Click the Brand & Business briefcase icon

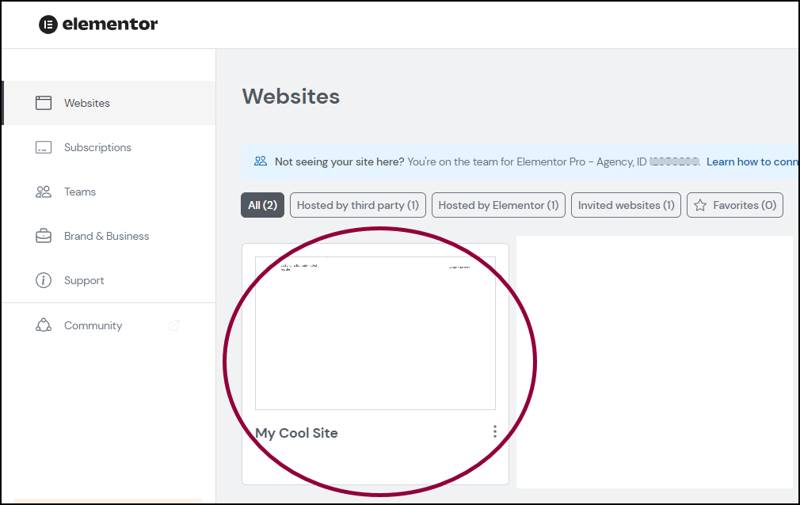44,236
